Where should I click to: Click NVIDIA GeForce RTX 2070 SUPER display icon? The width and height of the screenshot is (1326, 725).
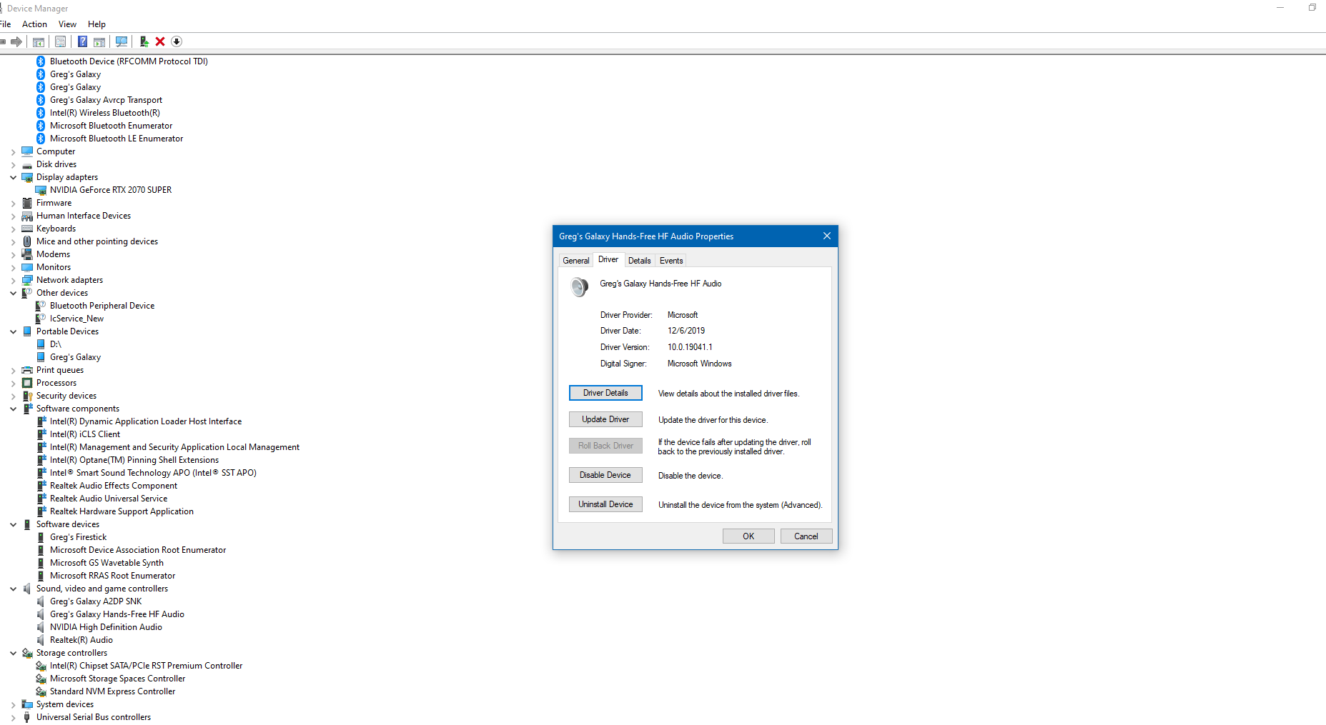coord(41,190)
